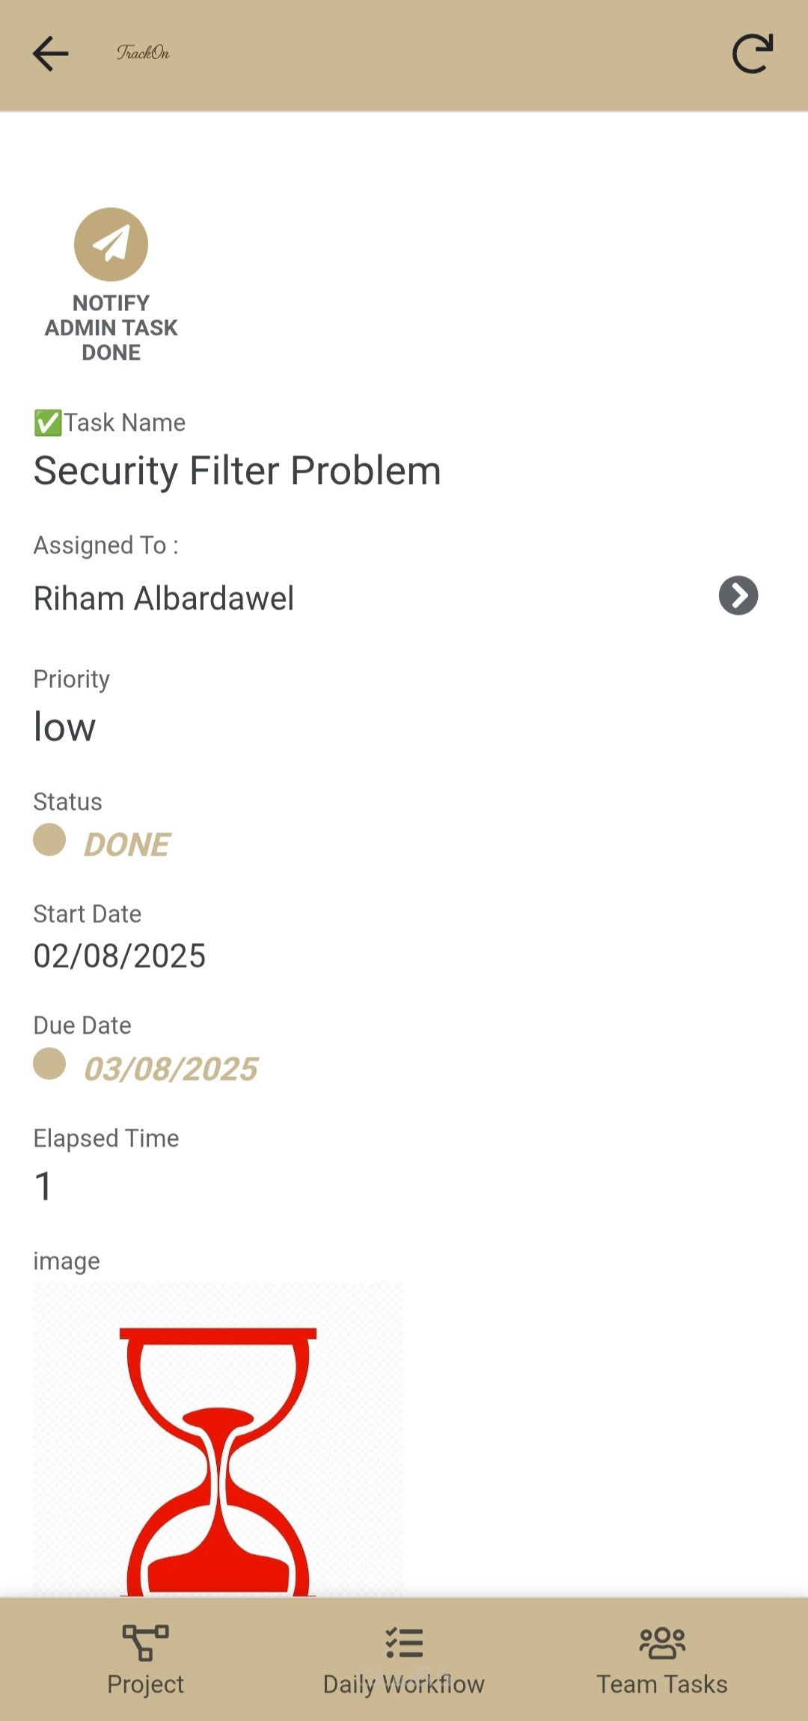Open the red hourglass image
The height and width of the screenshot is (1721, 808).
click(x=218, y=1440)
